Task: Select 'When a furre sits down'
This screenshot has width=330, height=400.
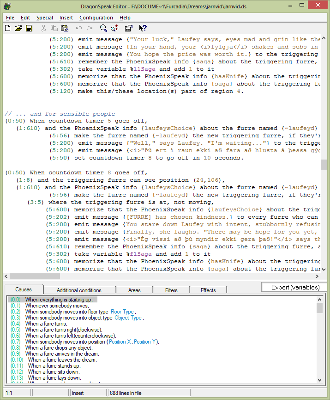Action: [45, 372]
